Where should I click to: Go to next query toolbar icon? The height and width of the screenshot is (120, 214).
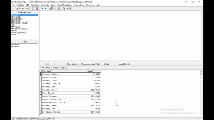(x=23, y=9)
